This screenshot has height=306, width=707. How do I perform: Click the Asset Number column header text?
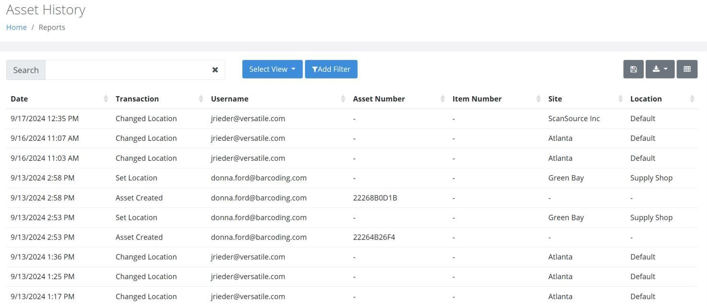click(379, 99)
